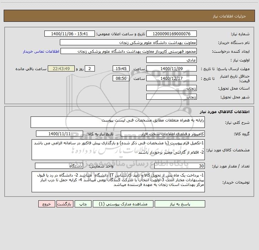Viewport: 259px width, 250px height.
Task: Click delivery province field 'زنجان'
Action: click(172, 88)
